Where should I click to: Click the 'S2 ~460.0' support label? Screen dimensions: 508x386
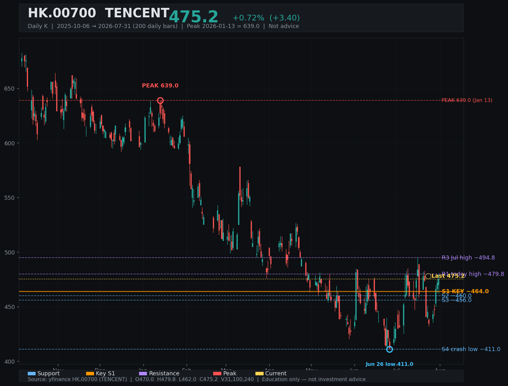(x=457, y=296)
